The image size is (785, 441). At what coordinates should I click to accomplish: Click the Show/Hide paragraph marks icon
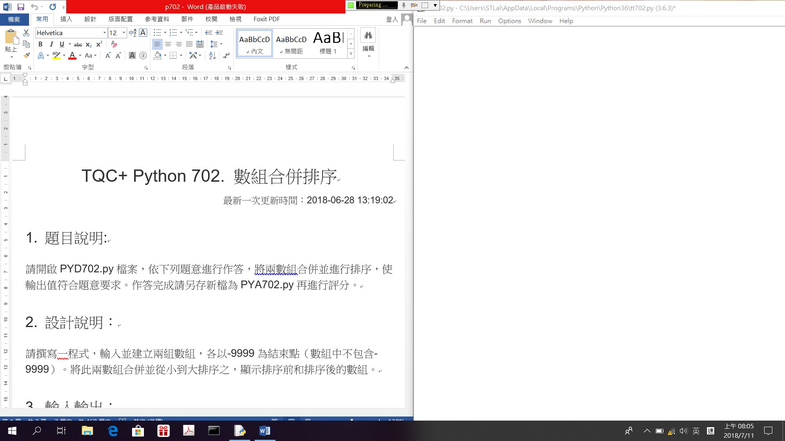[226, 56]
